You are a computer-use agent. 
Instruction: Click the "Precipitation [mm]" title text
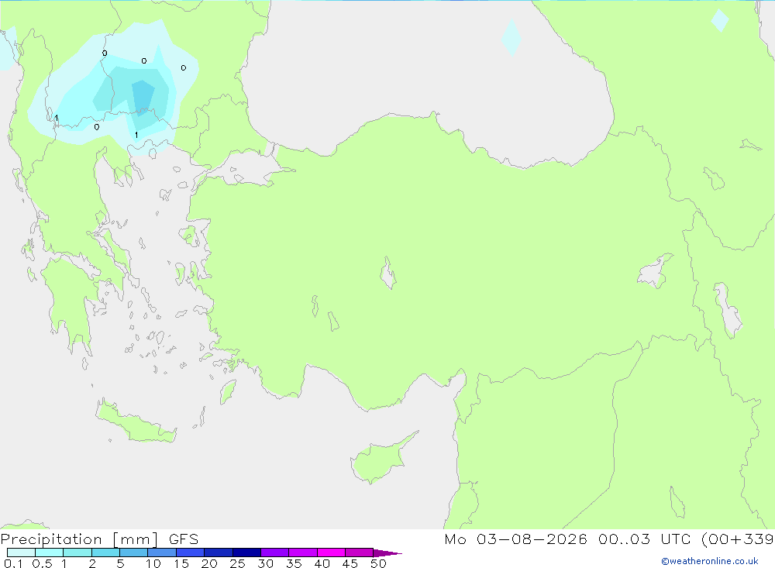coord(79,539)
